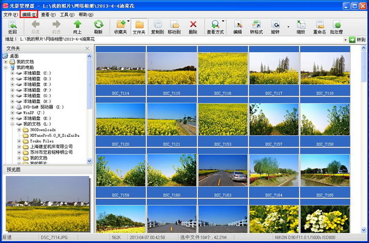Open the 文件 menu
The width and height of the screenshot is (369, 243).
click(x=10, y=15)
